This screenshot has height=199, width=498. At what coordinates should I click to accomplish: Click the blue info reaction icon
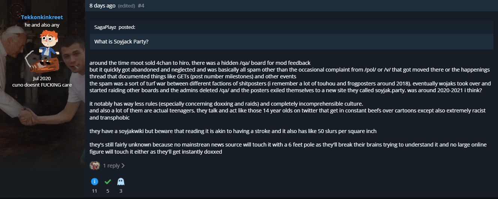click(x=94, y=182)
